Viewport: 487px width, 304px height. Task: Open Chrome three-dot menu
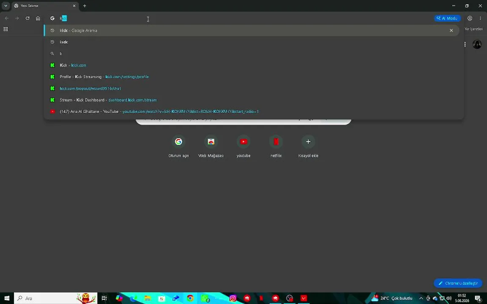[480, 18]
